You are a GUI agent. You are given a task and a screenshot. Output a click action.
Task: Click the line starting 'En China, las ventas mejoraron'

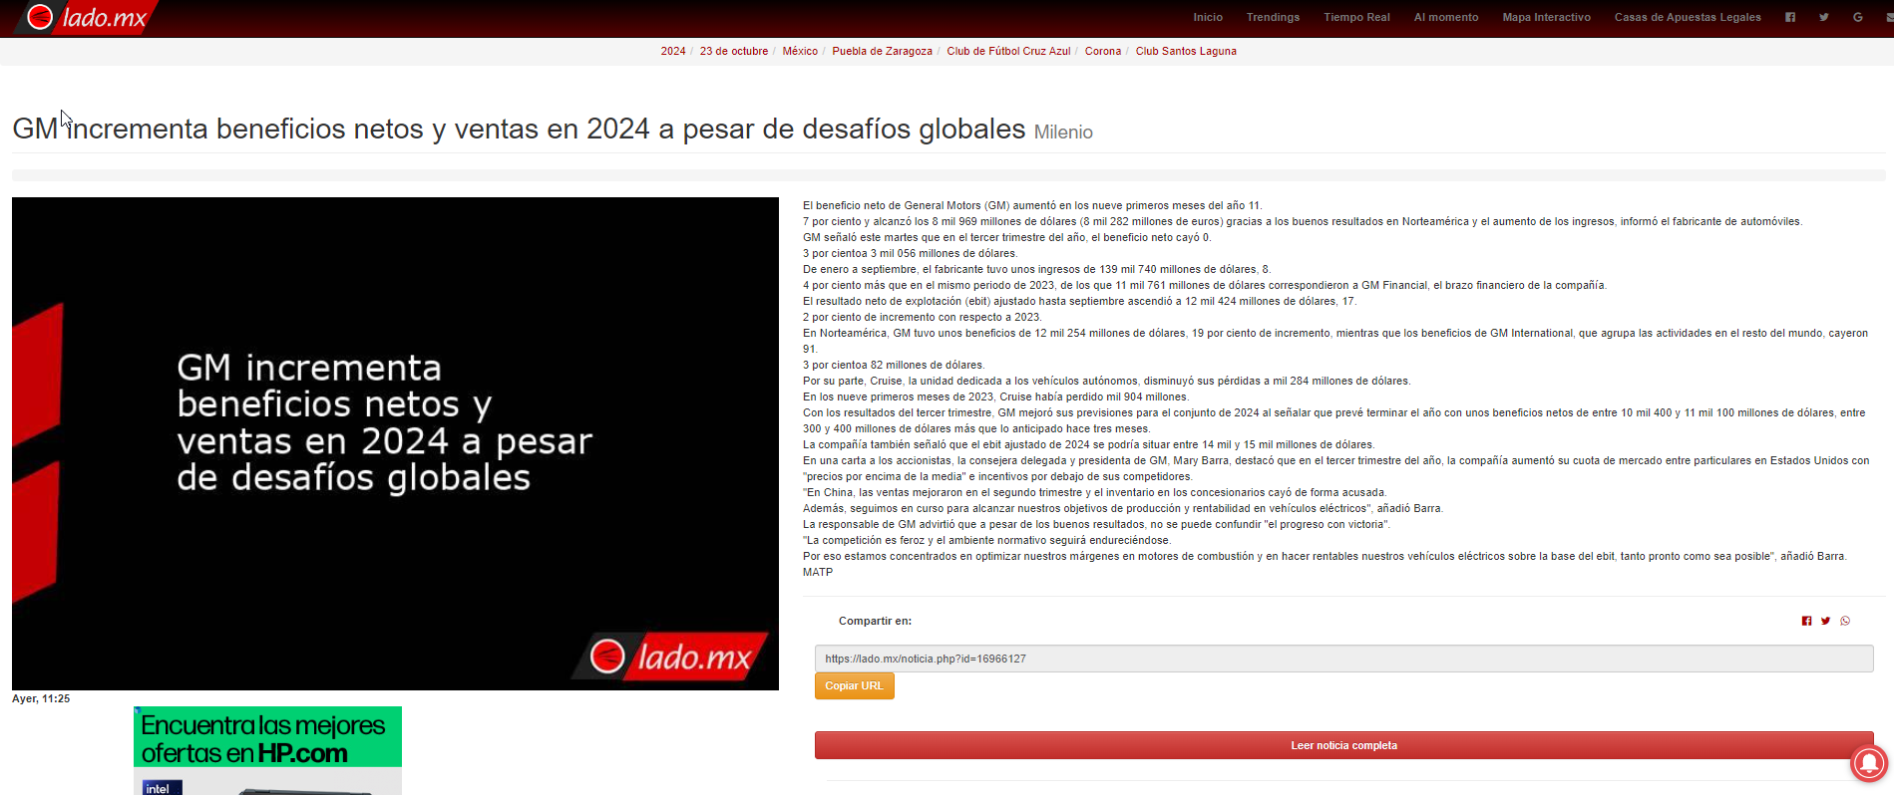(x=1095, y=492)
